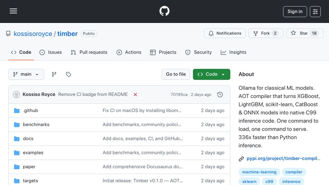Image resolution: width=329 pixels, height=185 pixels.
Task: Click the targets folder icon
Action: point(17,181)
